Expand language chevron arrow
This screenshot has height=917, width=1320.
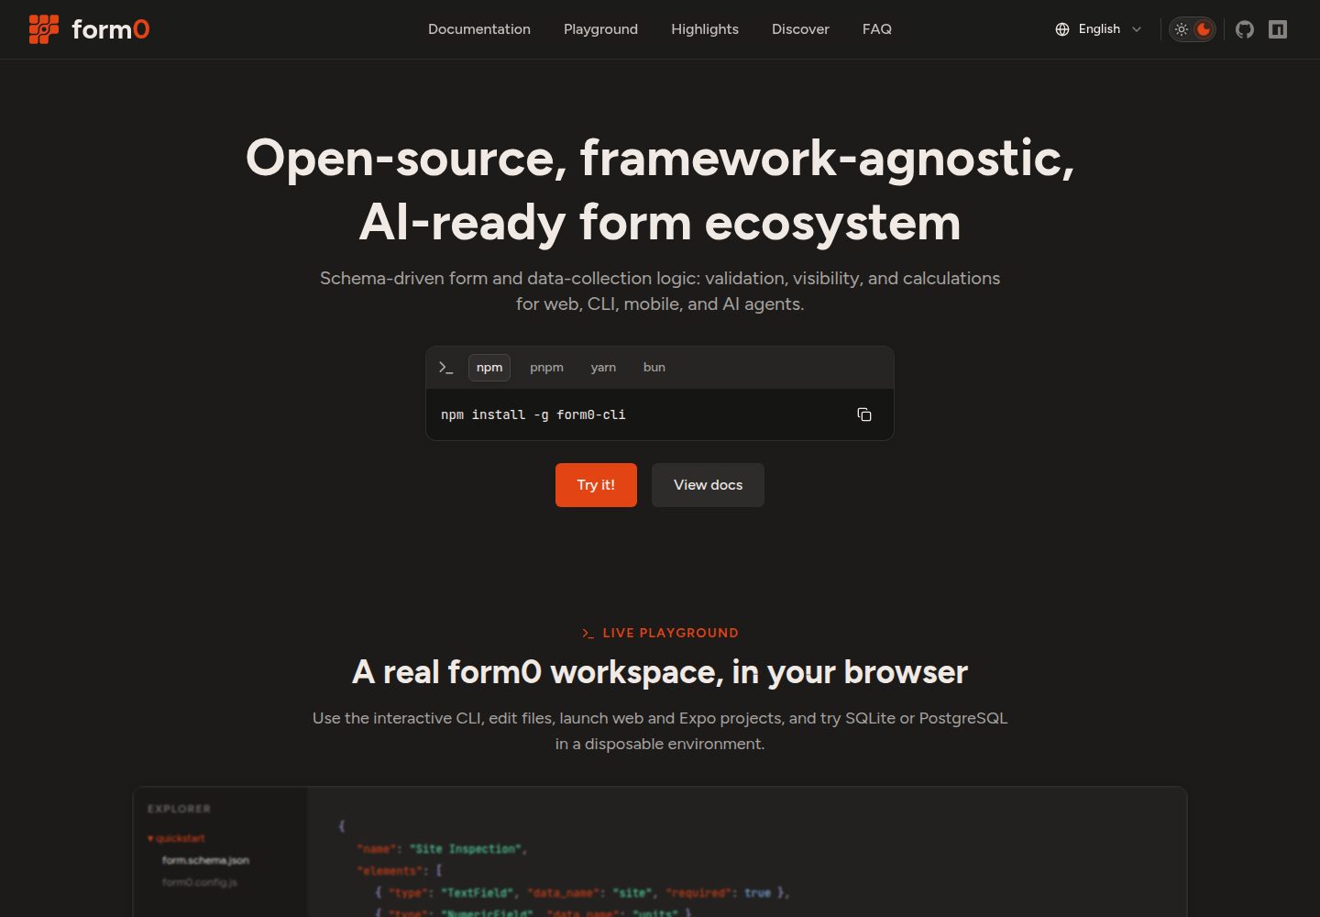pos(1137,29)
